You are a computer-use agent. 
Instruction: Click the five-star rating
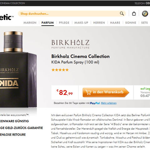tap(60, 70)
